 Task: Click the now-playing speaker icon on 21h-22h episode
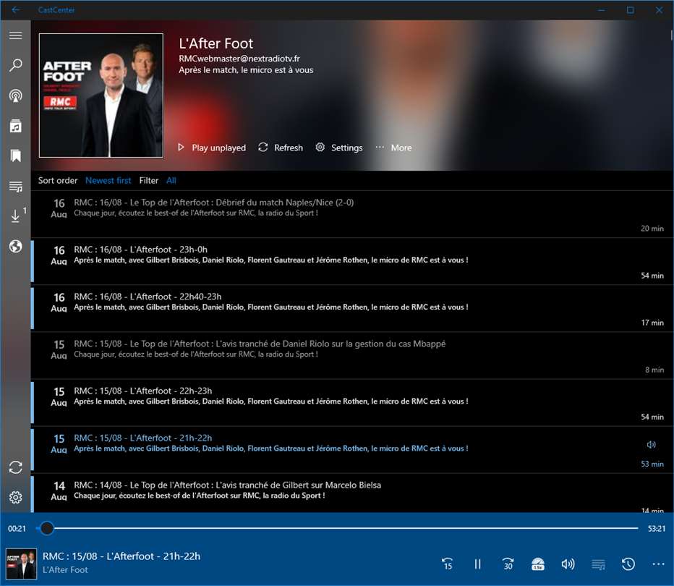click(x=651, y=444)
